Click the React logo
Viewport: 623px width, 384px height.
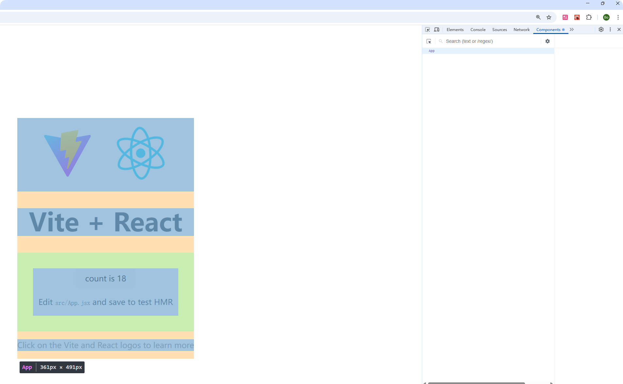(x=141, y=153)
